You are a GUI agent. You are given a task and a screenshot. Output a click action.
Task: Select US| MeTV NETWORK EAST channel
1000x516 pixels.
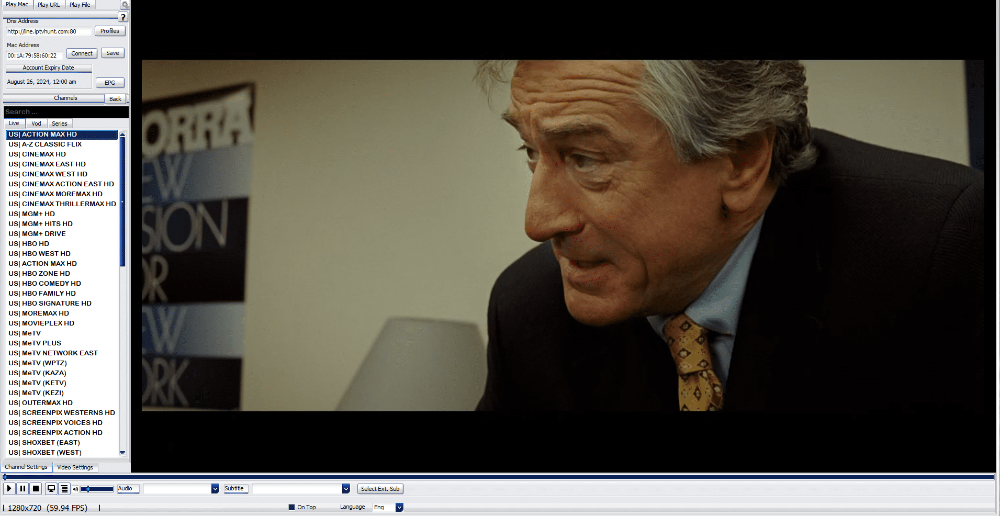(62, 353)
